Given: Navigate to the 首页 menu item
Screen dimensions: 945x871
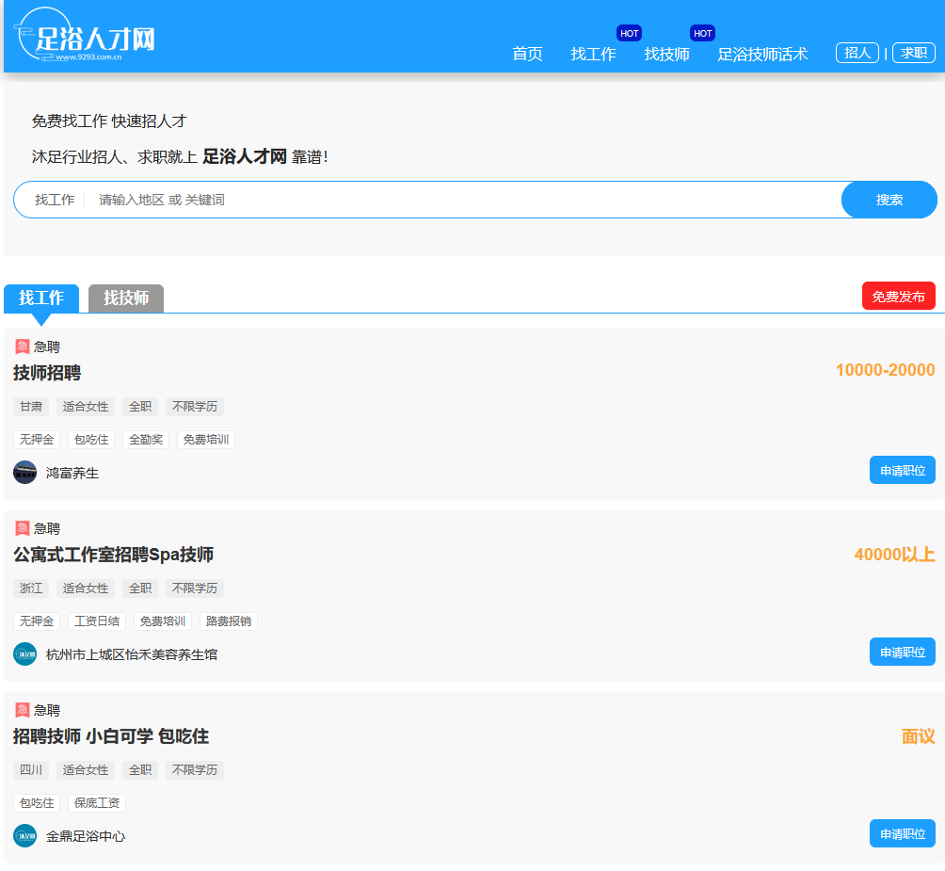Looking at the screenshot, I should [x=526, y=54].
